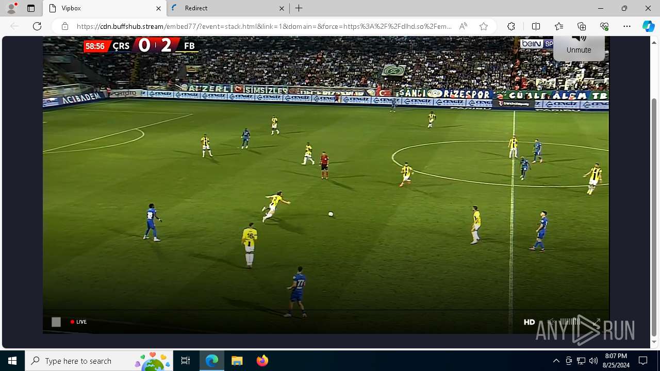Focus the address bar URL
The image size is (660, 371).
coord(264,26)
